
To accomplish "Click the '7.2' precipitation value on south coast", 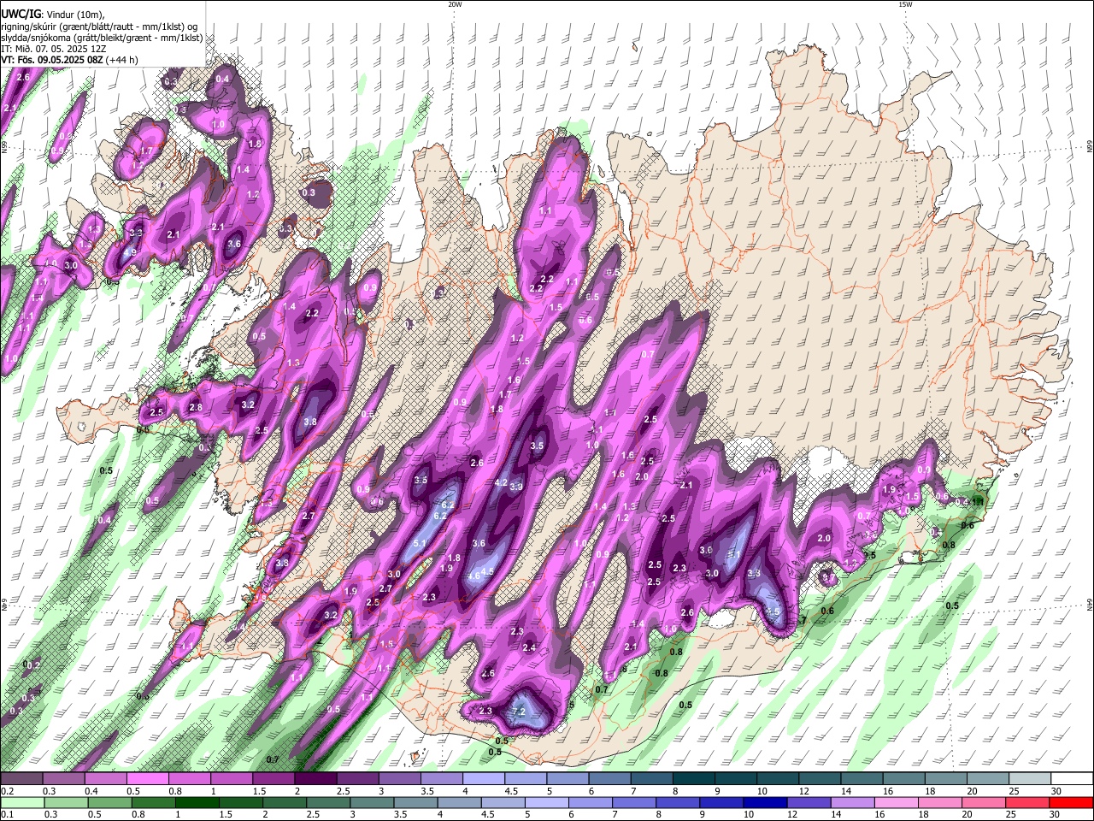I will click(x=518, y=712).
